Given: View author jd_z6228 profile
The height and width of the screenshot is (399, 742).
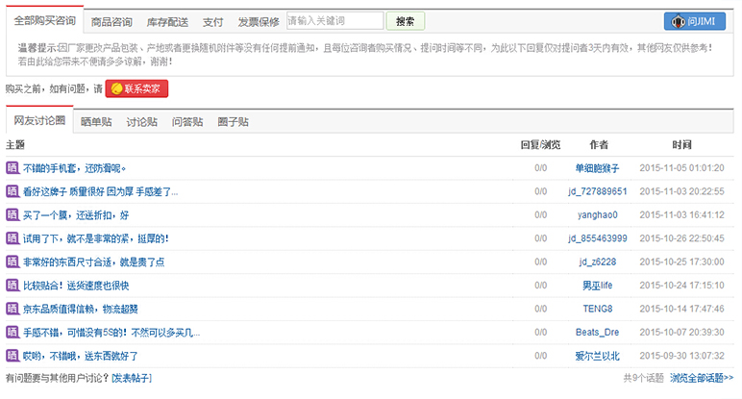Looking at the screenshot, I should click(x=598, y=262).
